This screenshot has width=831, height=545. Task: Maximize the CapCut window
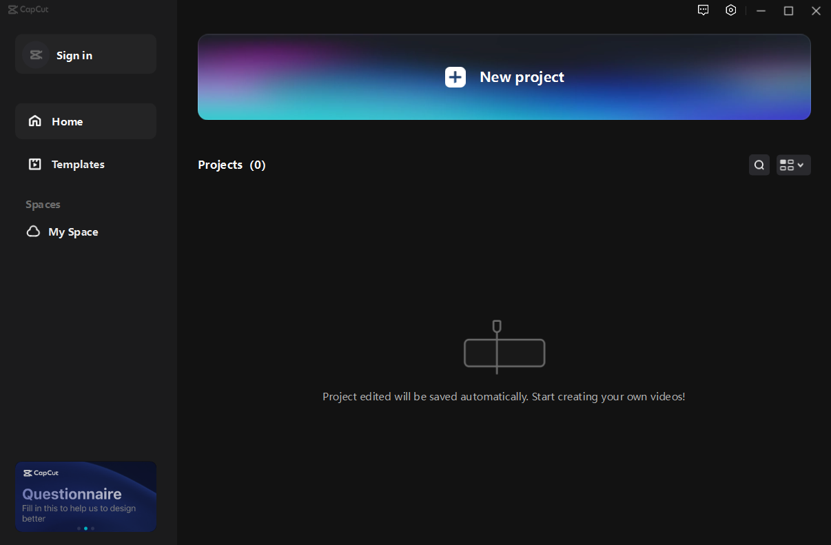click(788, 10)
